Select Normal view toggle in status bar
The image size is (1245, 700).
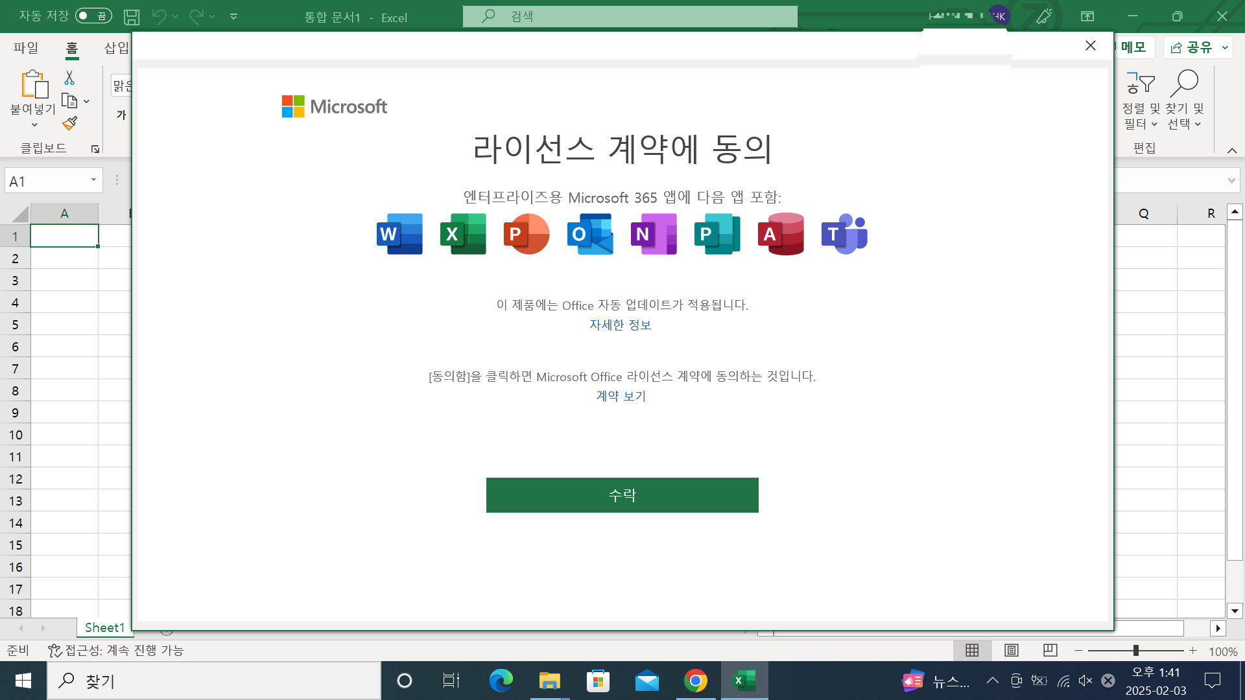tap(972, 650)
